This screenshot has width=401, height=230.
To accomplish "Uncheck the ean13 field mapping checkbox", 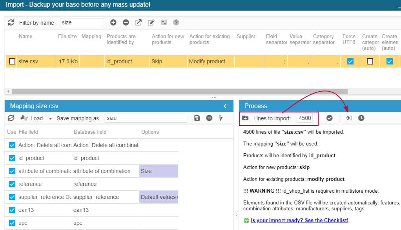I will point(12,210).
